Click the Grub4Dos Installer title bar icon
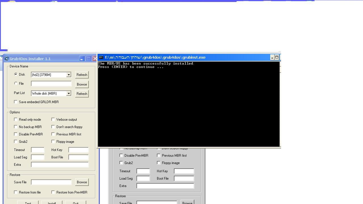The height and width of the screenshot is (204, 363). (x=7, y=59)
